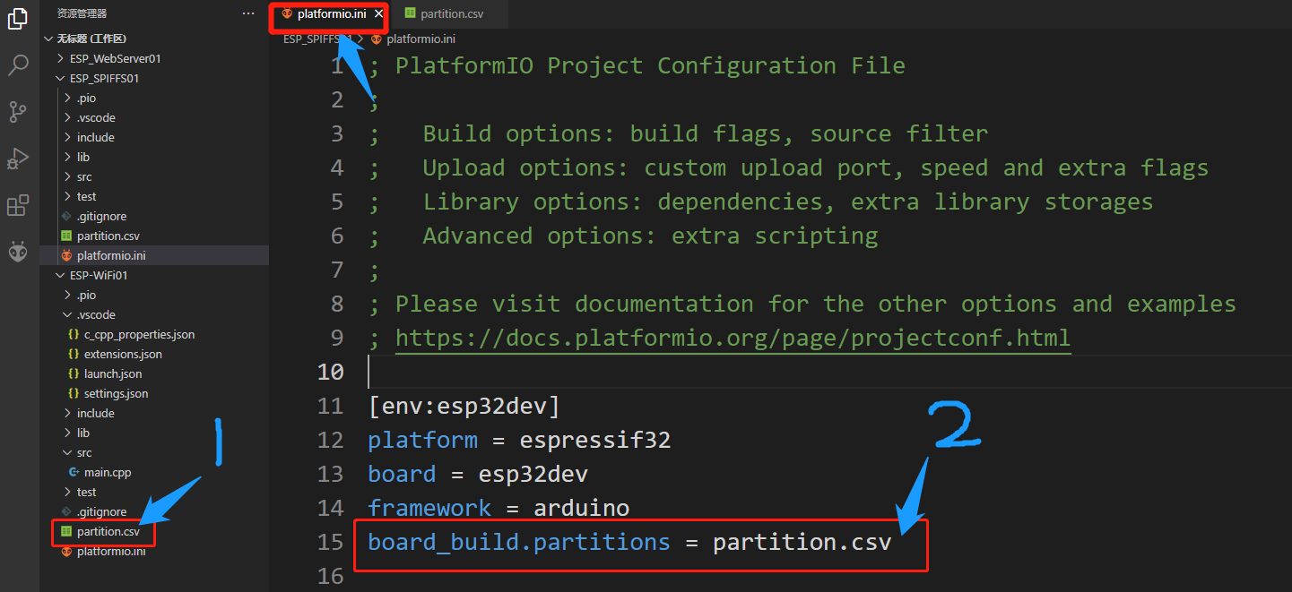Image resolution: width=1292 pixels, height=592 pixels.
Task: Expand test folder under ESP_SPIFFS01
Action: 153,196
